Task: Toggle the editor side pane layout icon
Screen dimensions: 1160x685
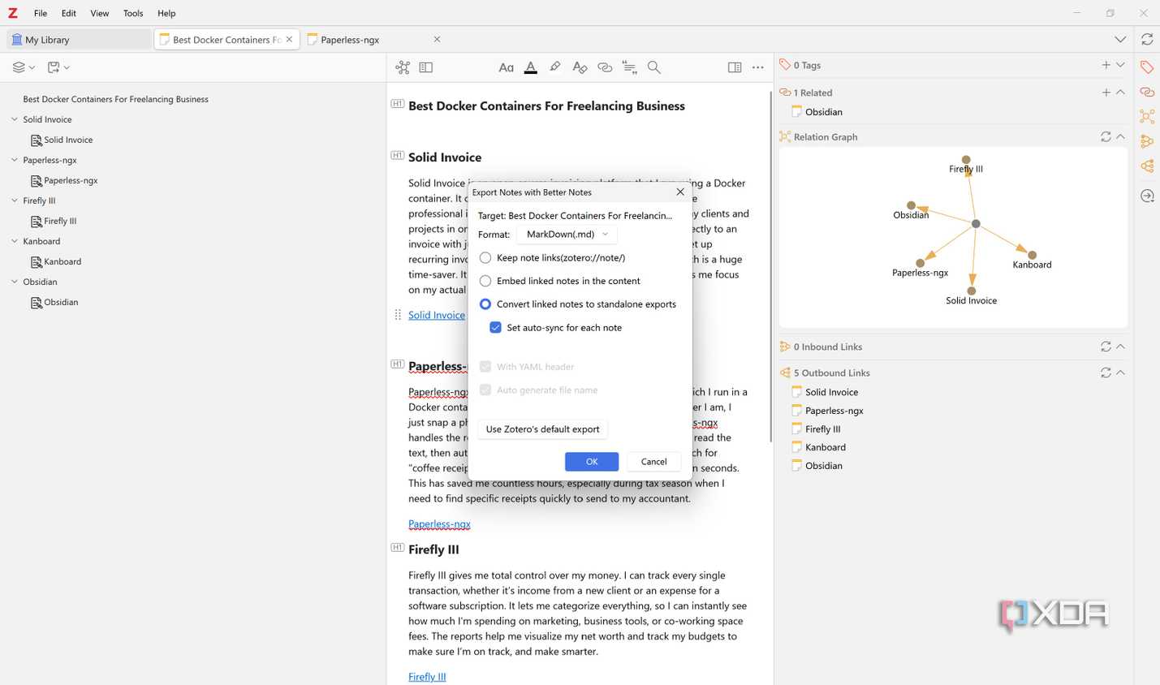Action: pos(735,67)
